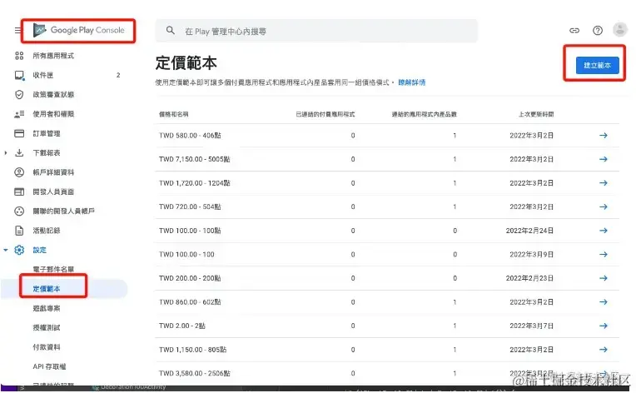The width and height of the screenshot is (636, 393).
Task: Click the Google Play Console logo
Action: (x=79, y=30)
